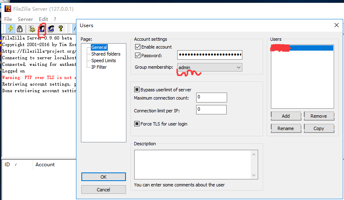The image size is (344, 200).
Task: Click the Account column header
Action: tap(55, 165)
